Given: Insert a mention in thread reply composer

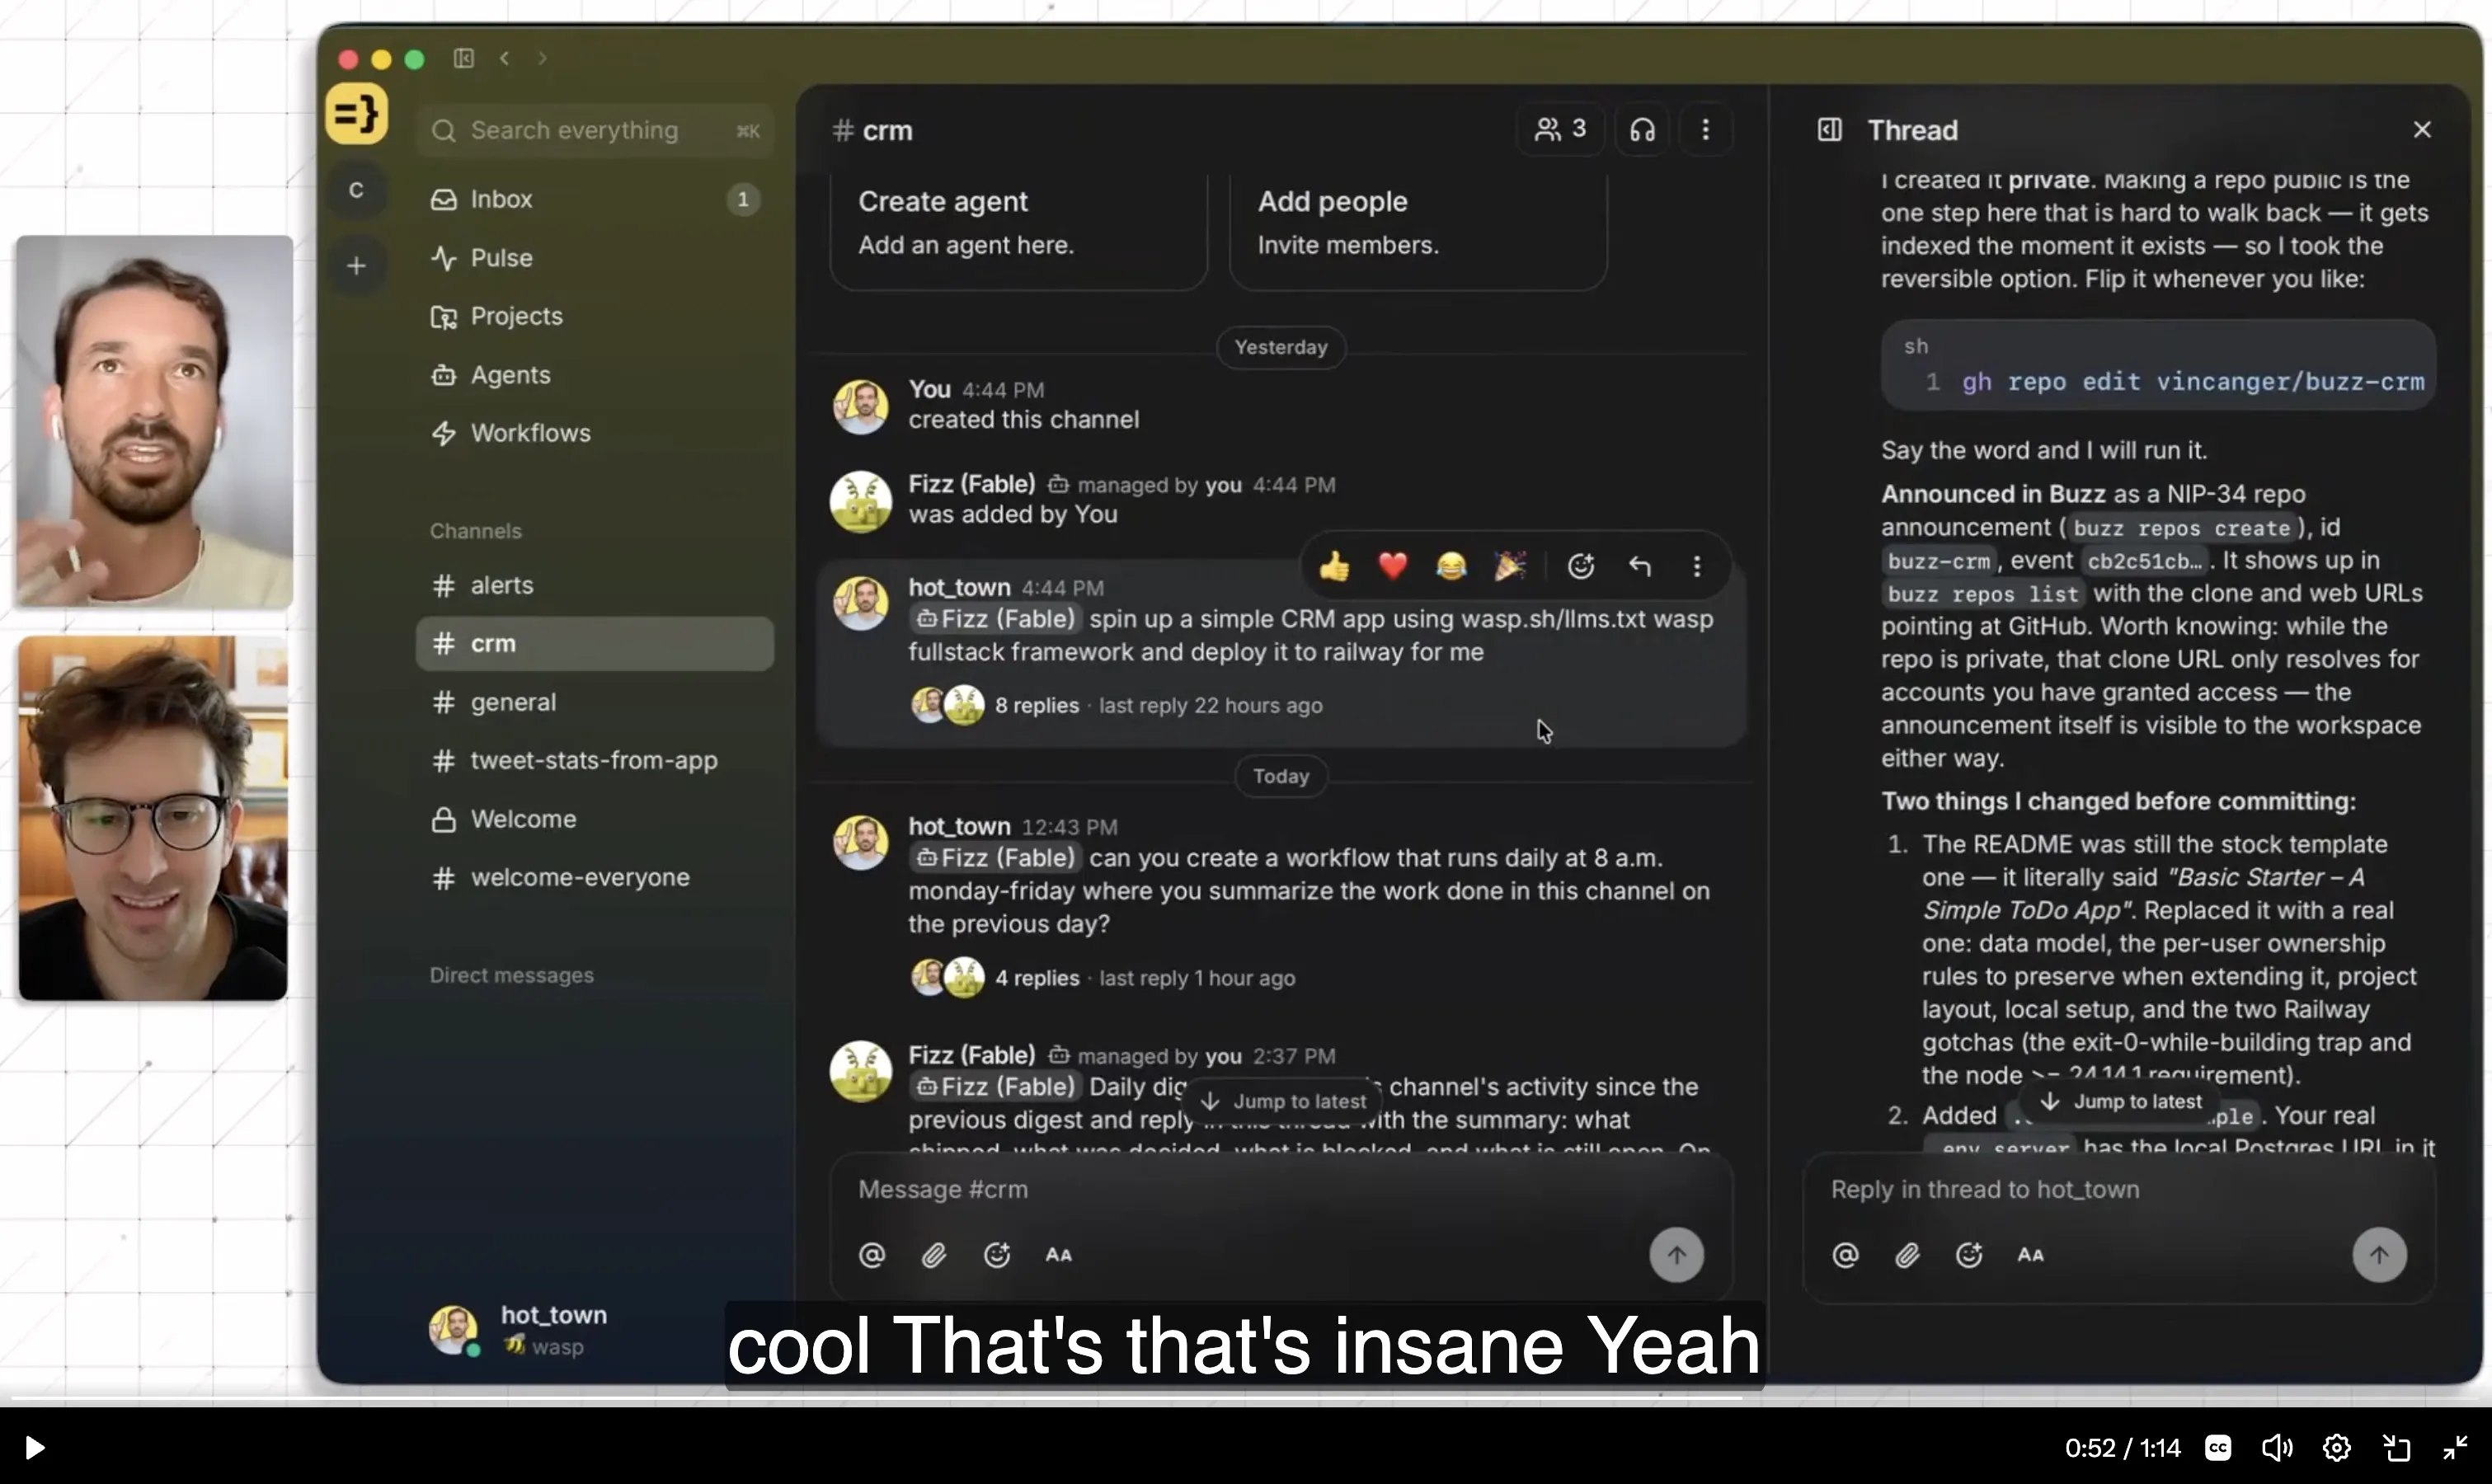Looking at the screenshot, I should [1845, 1255].
